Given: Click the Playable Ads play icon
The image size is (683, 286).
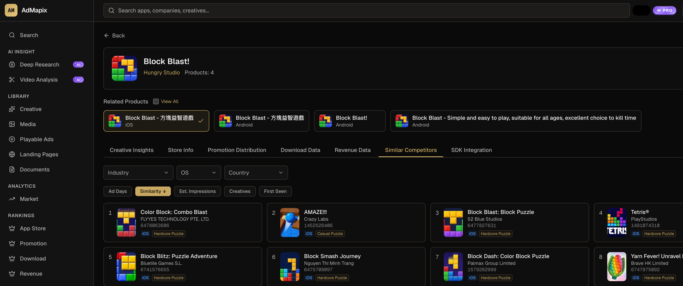Looking at the screenshot, I should [12, 139].
